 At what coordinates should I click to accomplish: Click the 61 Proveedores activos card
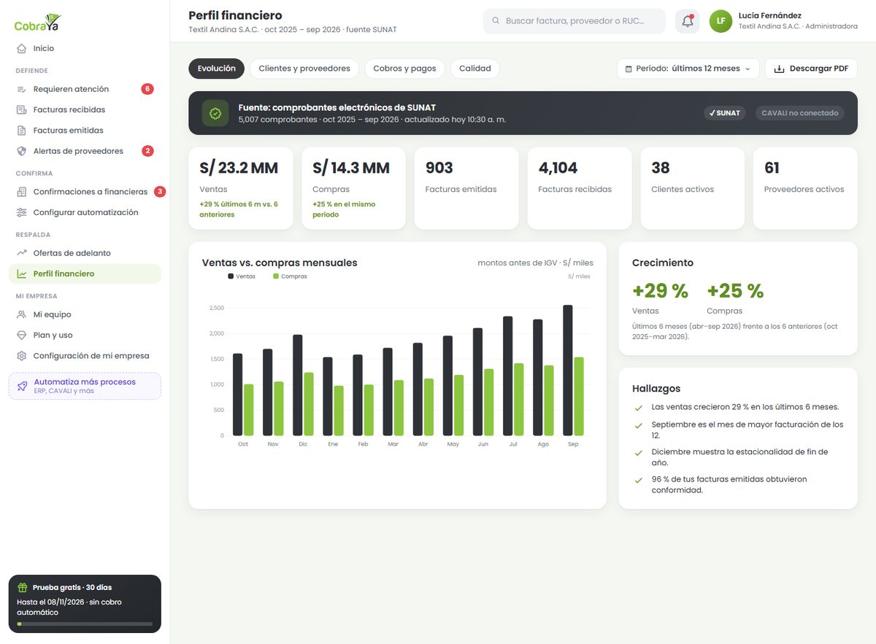click(x=805, y=188)
